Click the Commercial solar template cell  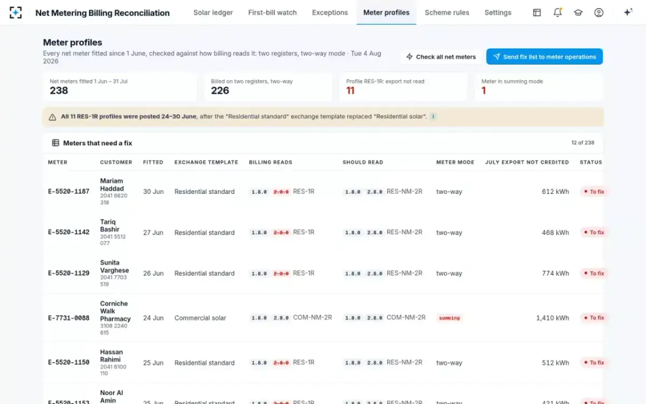[x=200, y=318]
